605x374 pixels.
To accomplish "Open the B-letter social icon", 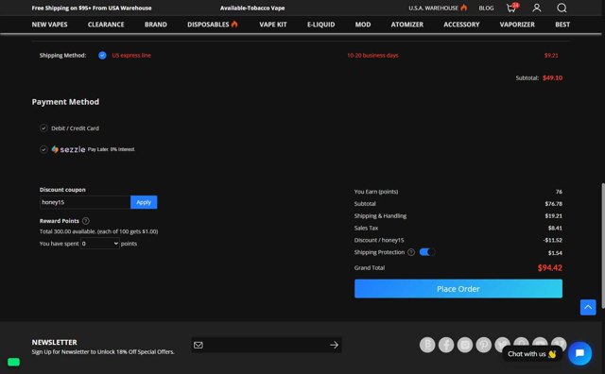I will coord(427,345).
